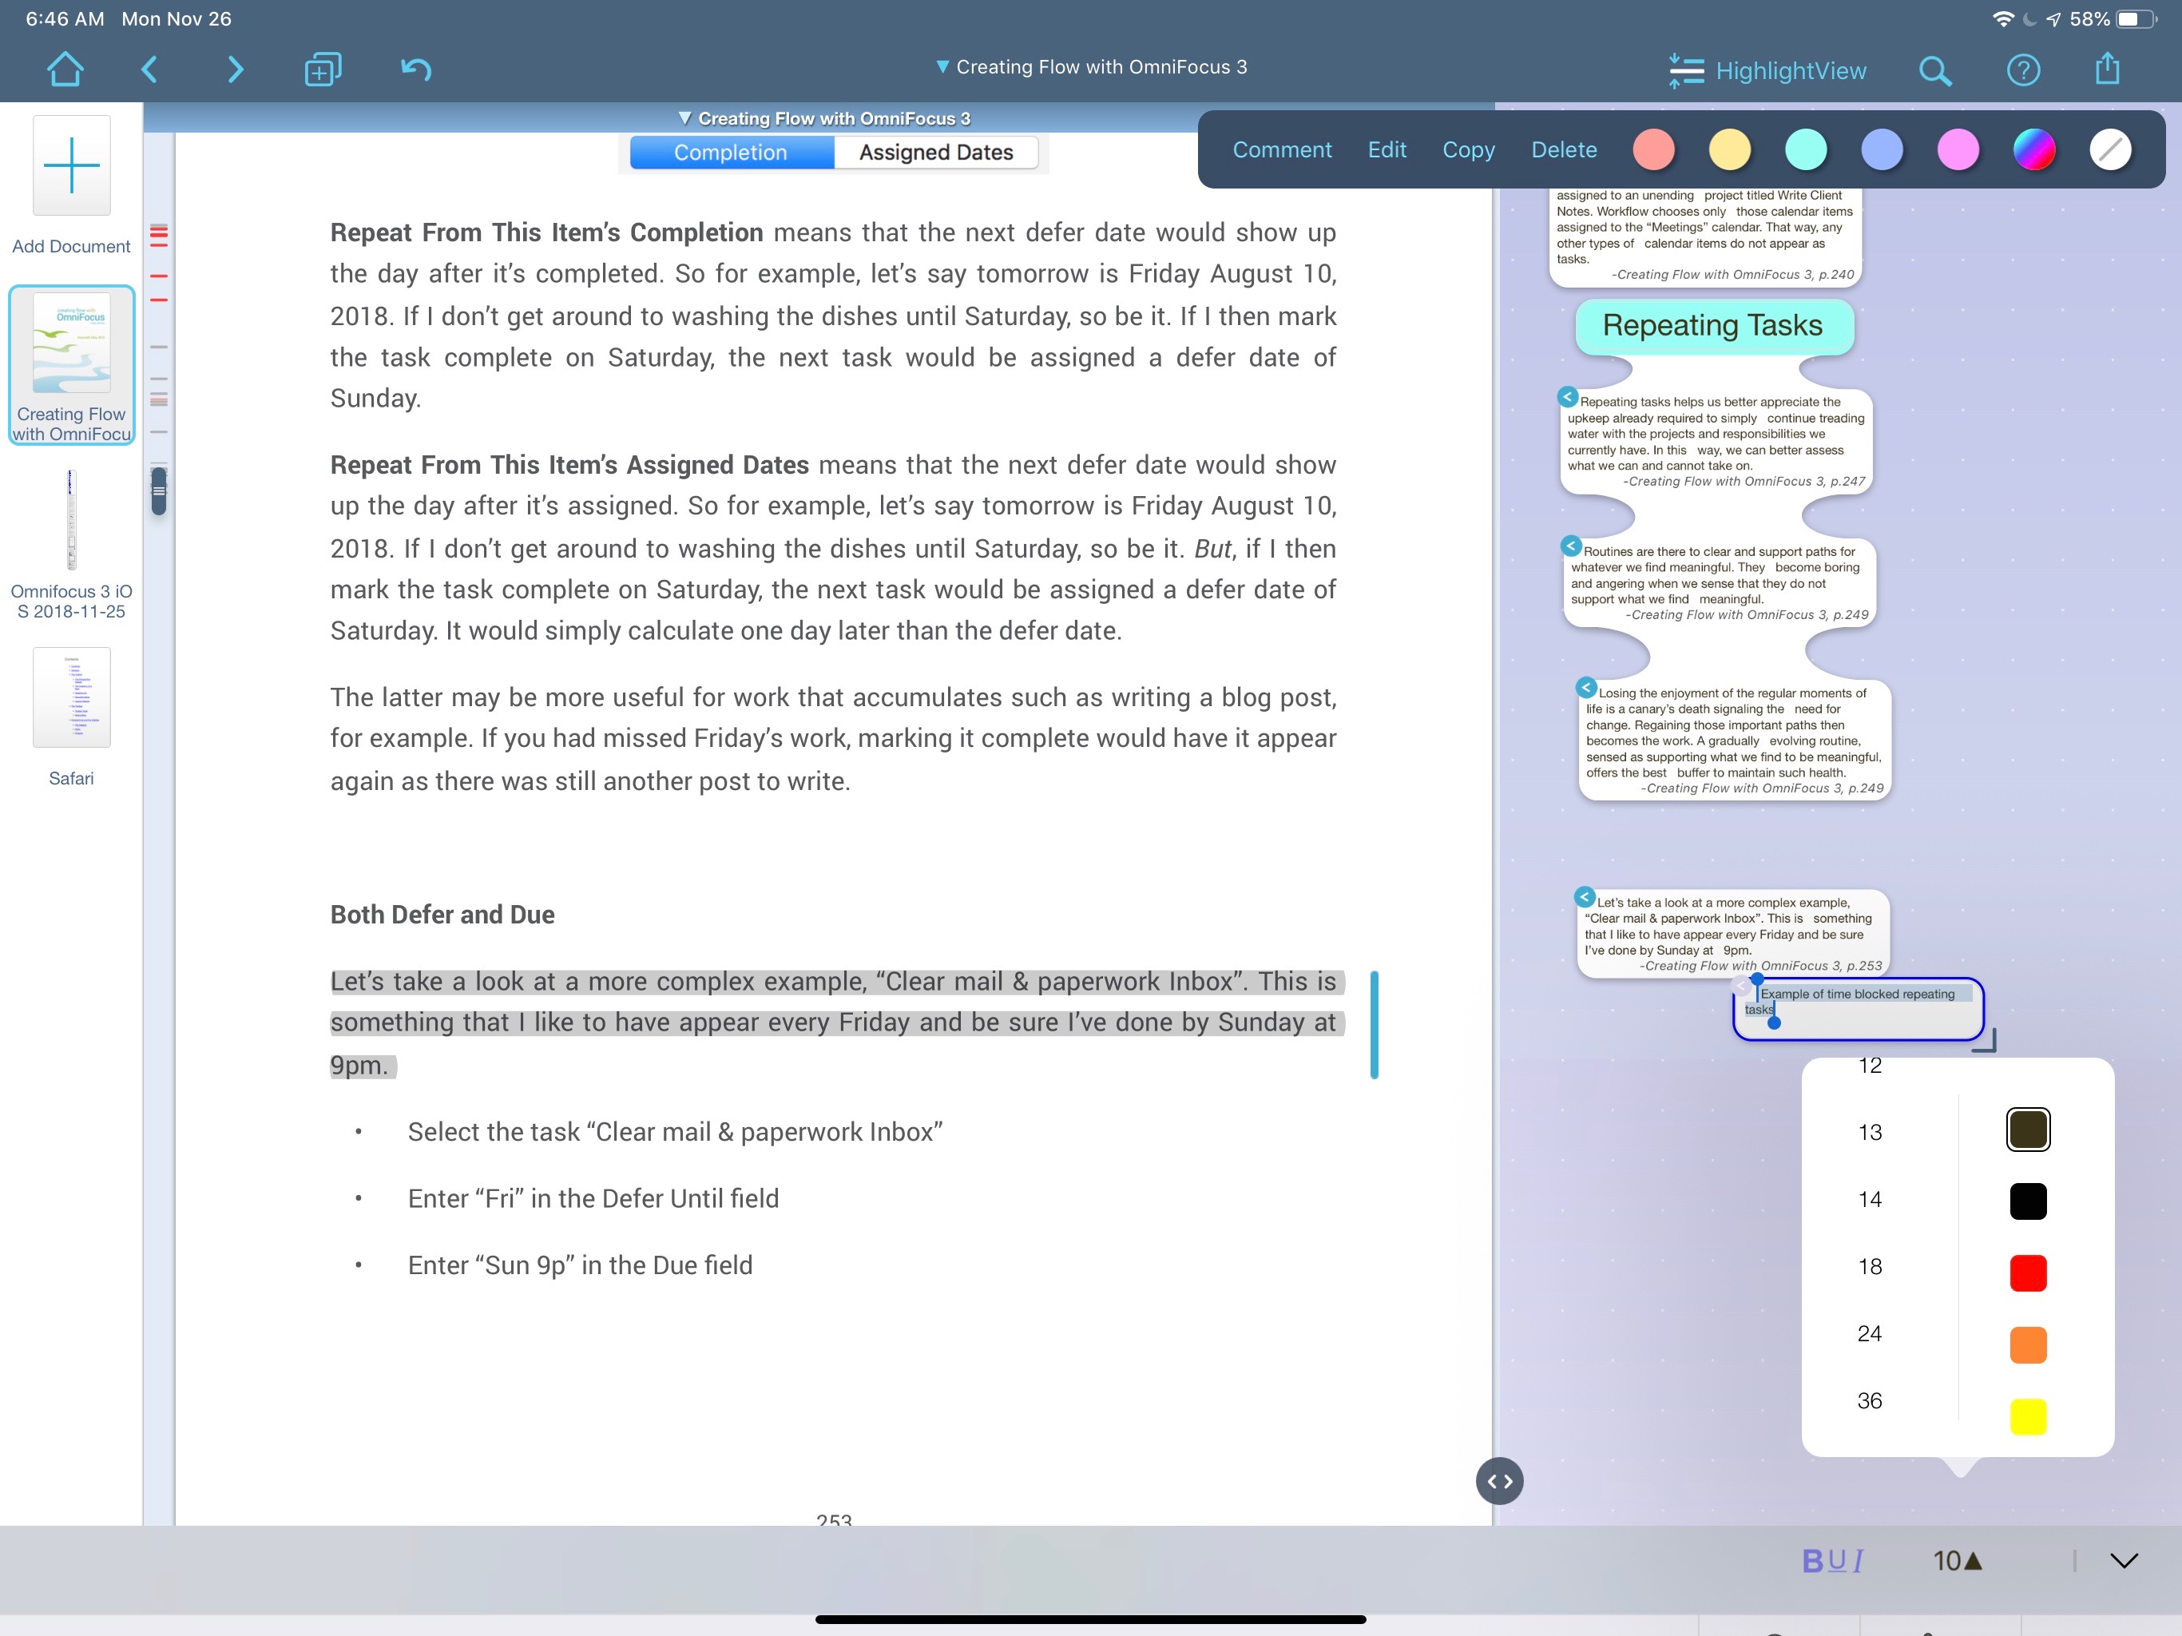The width and height of the screenshot is (2182, 1636).
Task: Open Creating Flow with OmniFocus thumbnail
Action: pos(71,365)
